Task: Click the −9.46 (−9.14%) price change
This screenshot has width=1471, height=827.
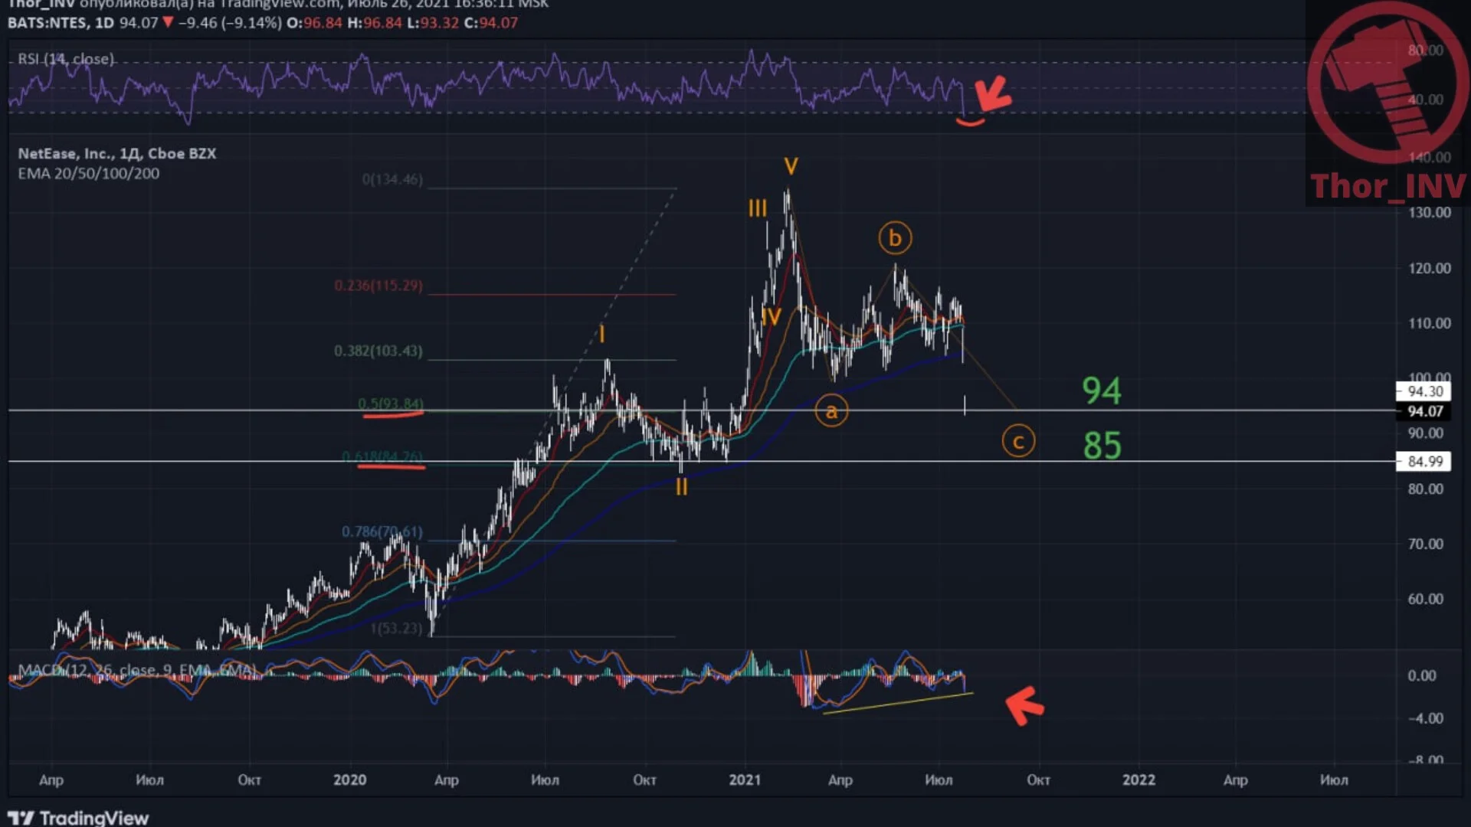Action: [x=230, y=23]
